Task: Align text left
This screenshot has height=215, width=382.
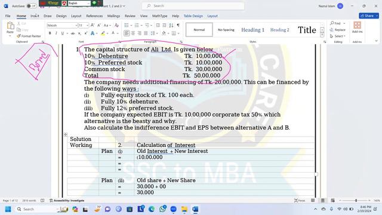Action: 127,33
